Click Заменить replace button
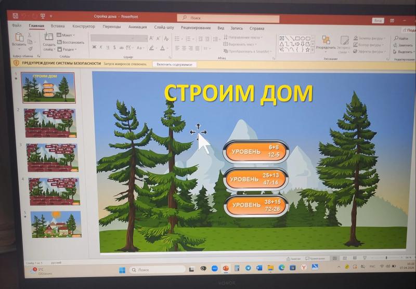The width and height of the screenshot is (416, 289). click(403, 45)
